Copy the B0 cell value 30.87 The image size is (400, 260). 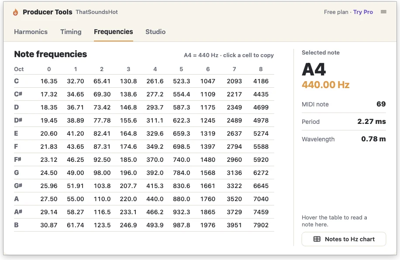tap(49, 225)
